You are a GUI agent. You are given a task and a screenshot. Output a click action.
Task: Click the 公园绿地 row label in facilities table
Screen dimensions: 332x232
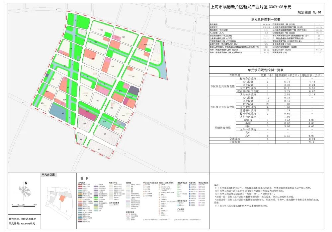pyautogui.click(x=235, y=142)
